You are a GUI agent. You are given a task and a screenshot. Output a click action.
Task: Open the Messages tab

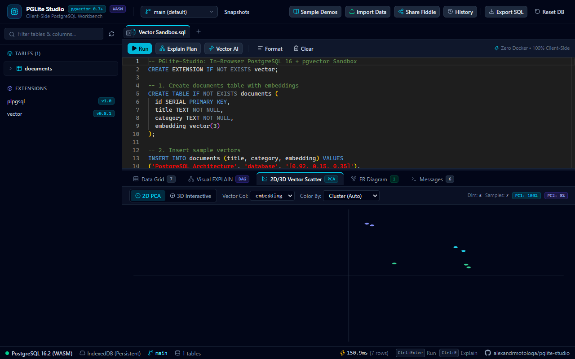coord(432,179)
